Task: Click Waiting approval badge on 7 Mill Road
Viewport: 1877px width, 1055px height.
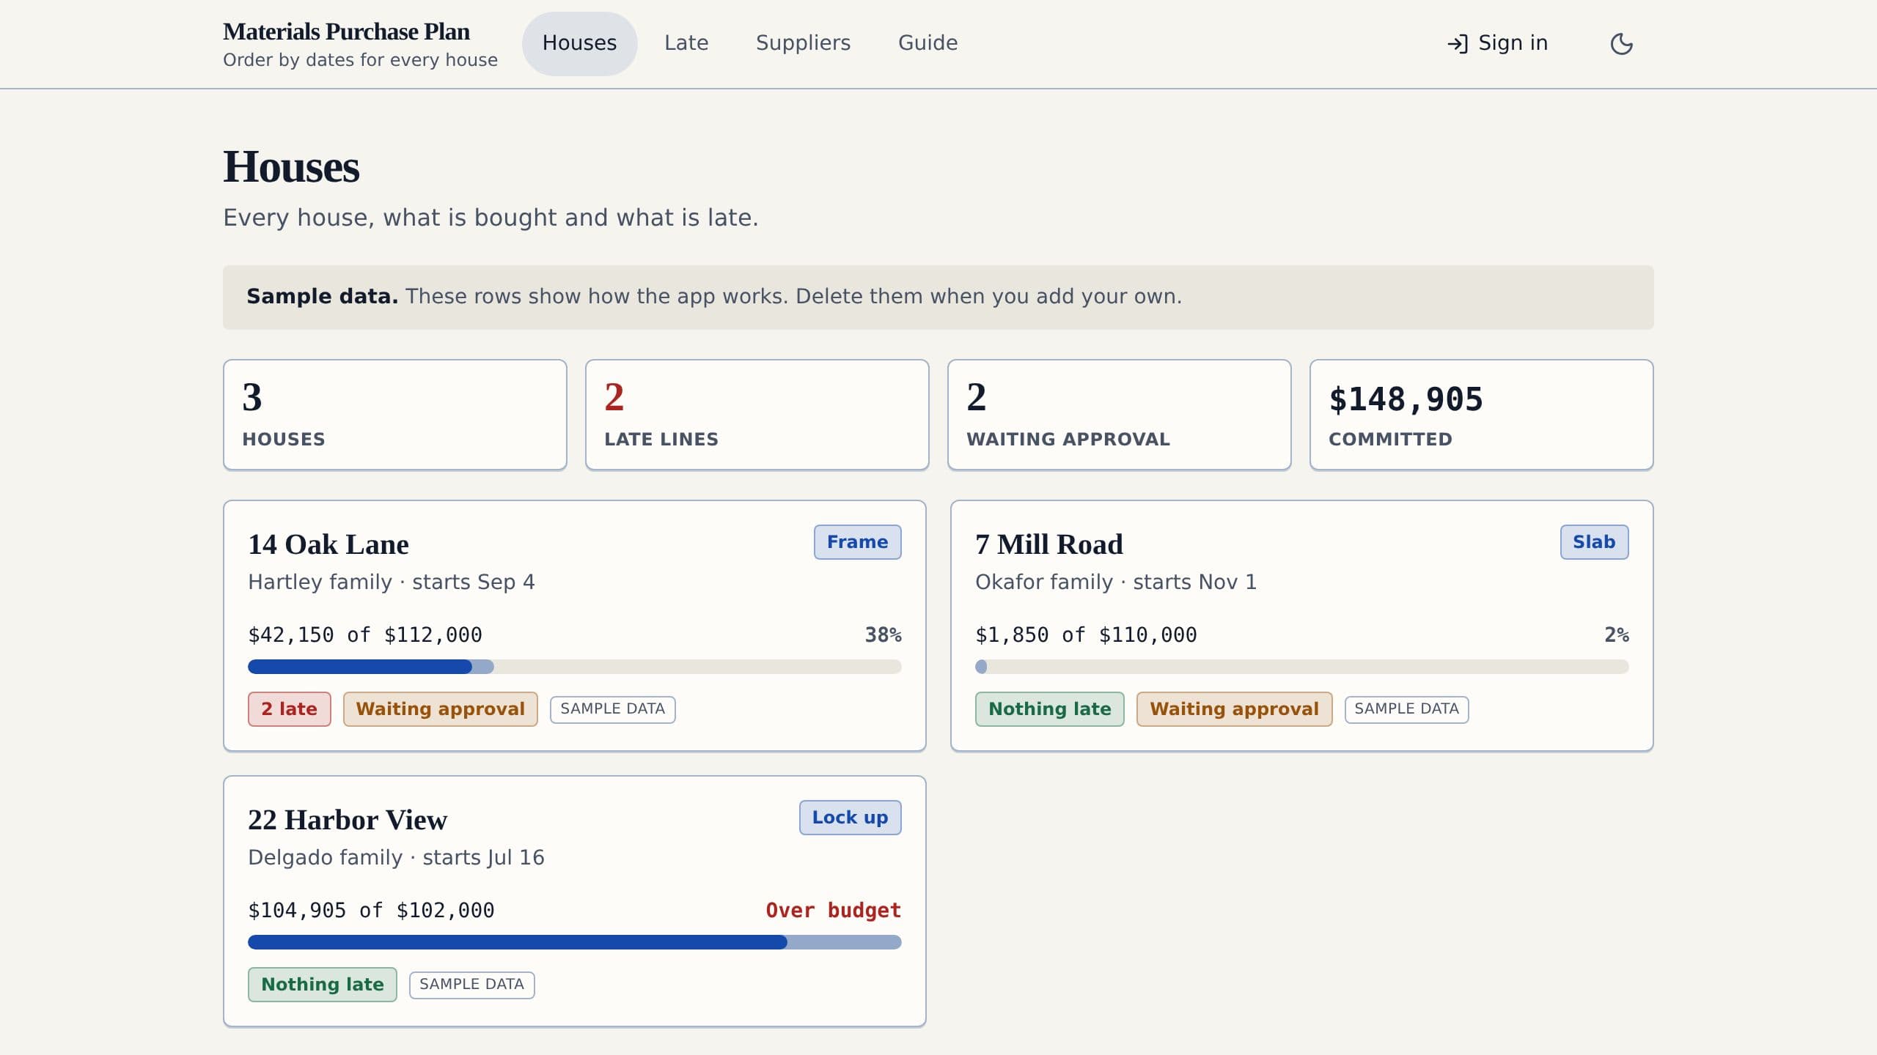Action: coord(1234,709)
